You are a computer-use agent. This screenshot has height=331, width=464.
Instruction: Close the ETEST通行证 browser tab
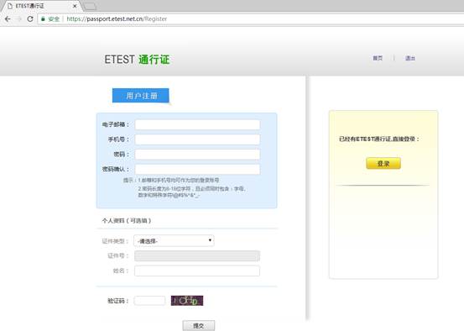tap(75, 6)
